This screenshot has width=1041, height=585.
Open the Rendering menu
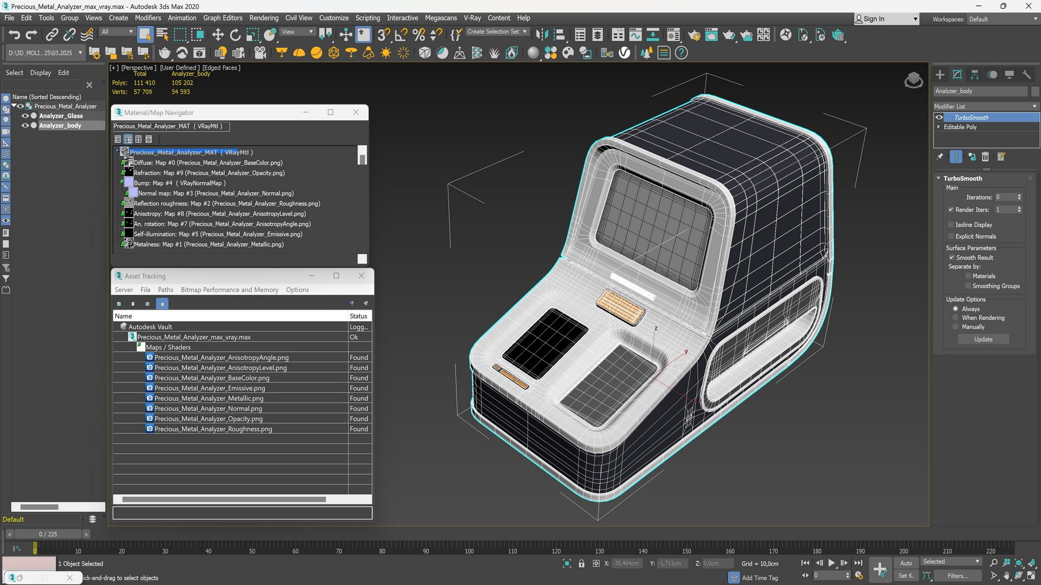(264, 18)
